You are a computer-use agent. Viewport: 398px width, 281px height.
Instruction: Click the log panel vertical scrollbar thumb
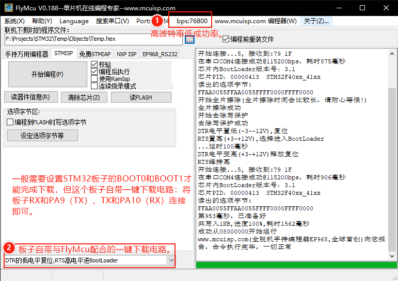point(392,170)
